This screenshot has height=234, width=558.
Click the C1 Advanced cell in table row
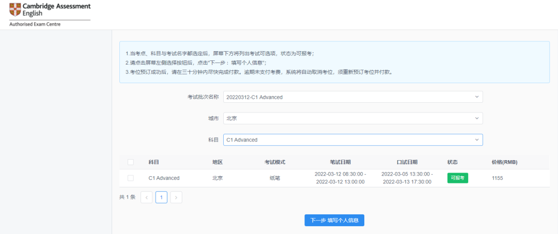(x=164, y=178)
